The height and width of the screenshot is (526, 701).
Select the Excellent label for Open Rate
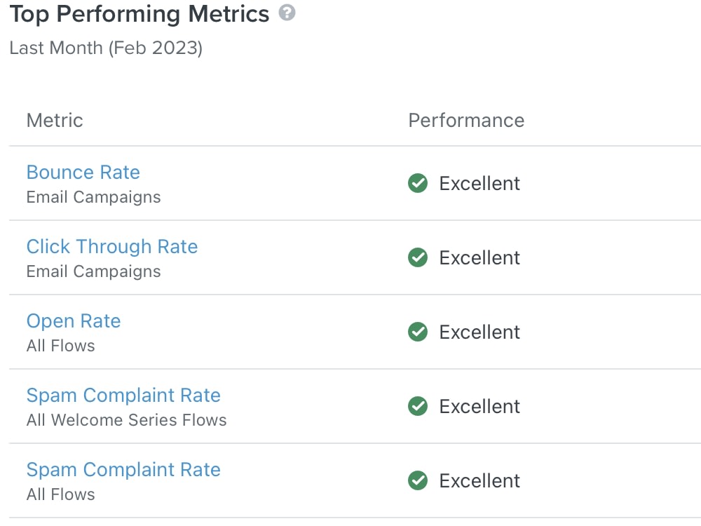point(479,332)
